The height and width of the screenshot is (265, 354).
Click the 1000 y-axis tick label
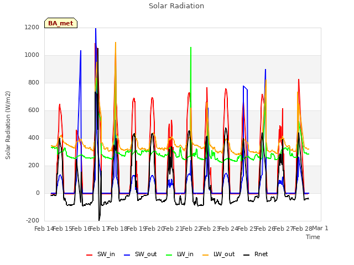[32, 55]
